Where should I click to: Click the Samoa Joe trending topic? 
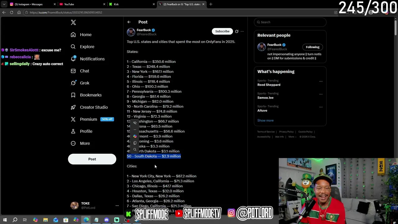click(x=266, y=98)
